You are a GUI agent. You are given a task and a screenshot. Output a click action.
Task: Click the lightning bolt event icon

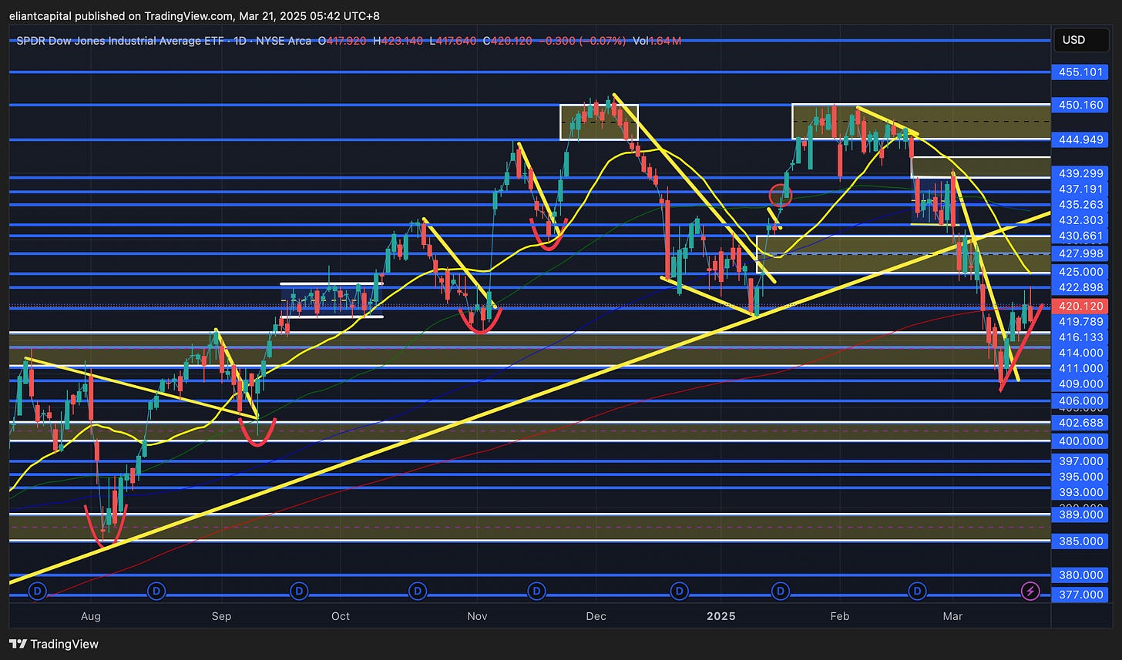pos(1031,591)
